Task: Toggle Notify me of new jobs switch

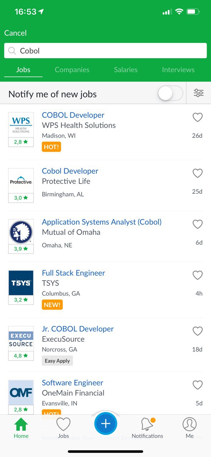Action: coord(170,94)
